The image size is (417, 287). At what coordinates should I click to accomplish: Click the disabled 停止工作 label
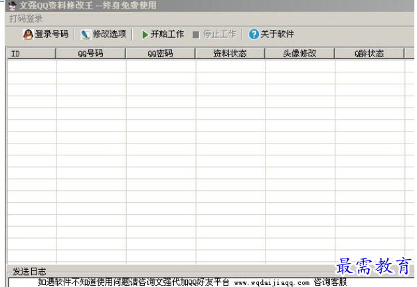220,34
